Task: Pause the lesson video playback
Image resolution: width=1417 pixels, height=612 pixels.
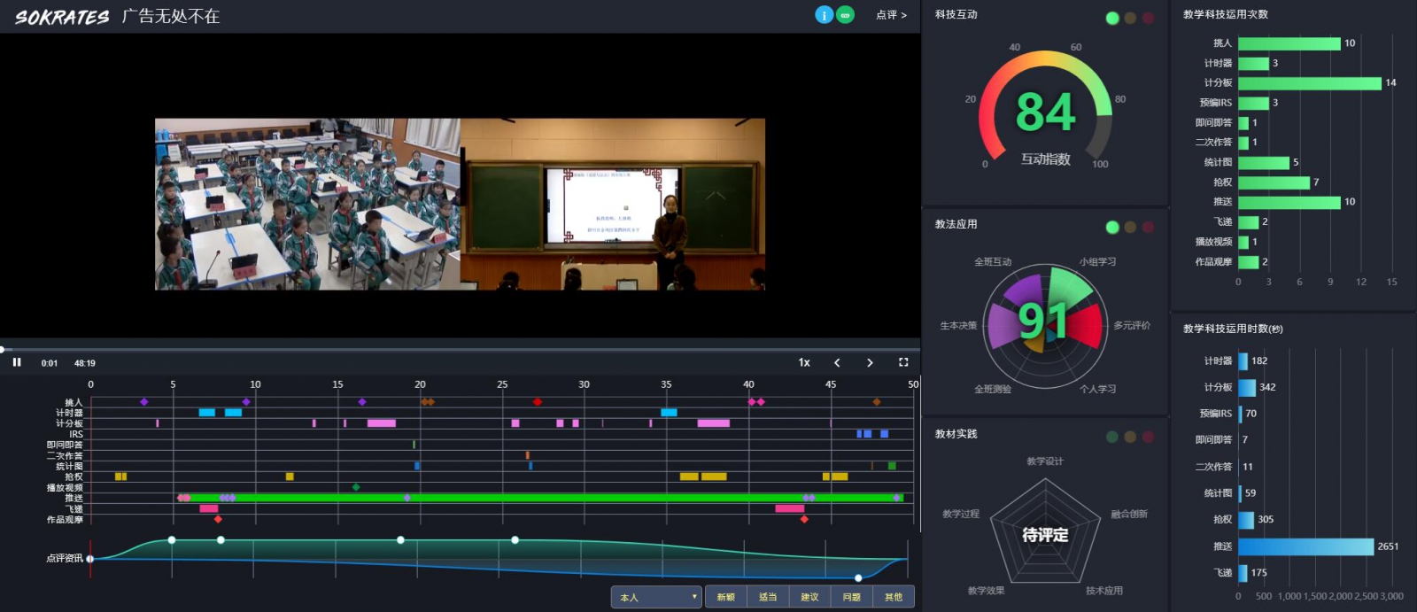Action: [17, 362]
